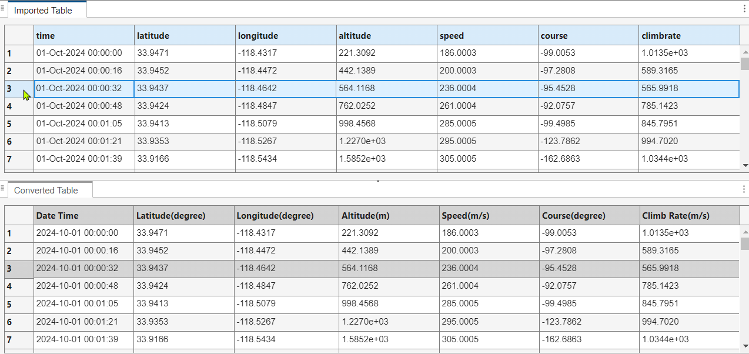The image size is (749, 354).
Task: Click cell 2024-10-01 00:00:48
Action: coord(84,286)
